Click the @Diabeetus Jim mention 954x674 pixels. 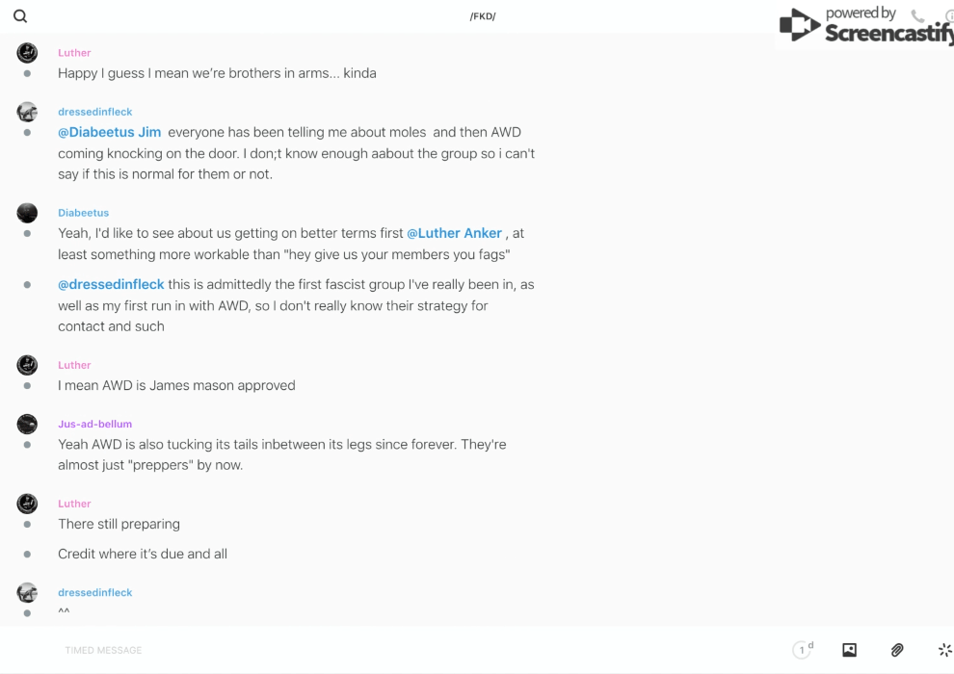click(x=109, y=132)
